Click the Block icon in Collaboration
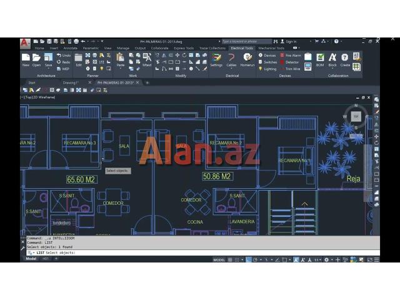 (332, 57)
